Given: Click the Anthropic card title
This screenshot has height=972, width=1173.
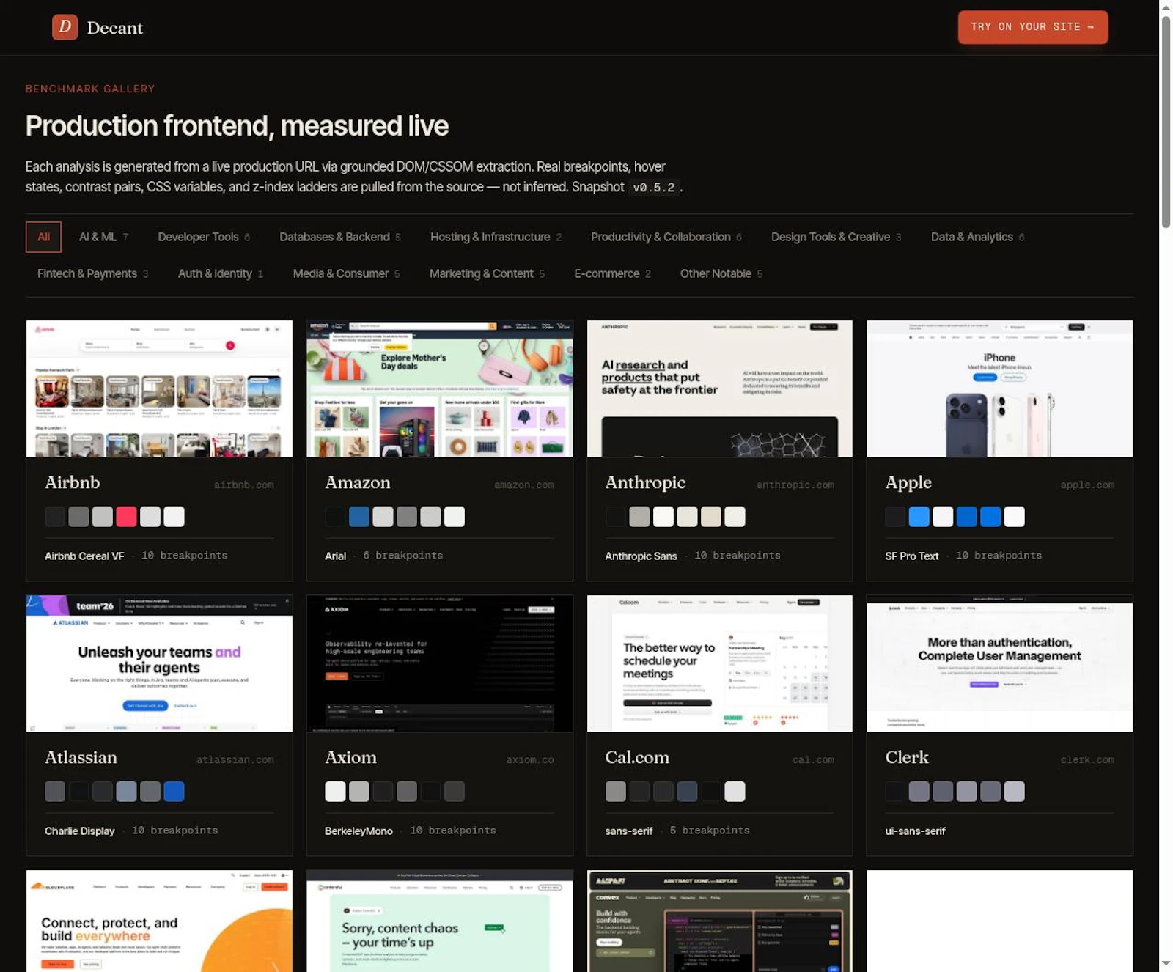Looking at the screenshot, I should click(645, 482).
